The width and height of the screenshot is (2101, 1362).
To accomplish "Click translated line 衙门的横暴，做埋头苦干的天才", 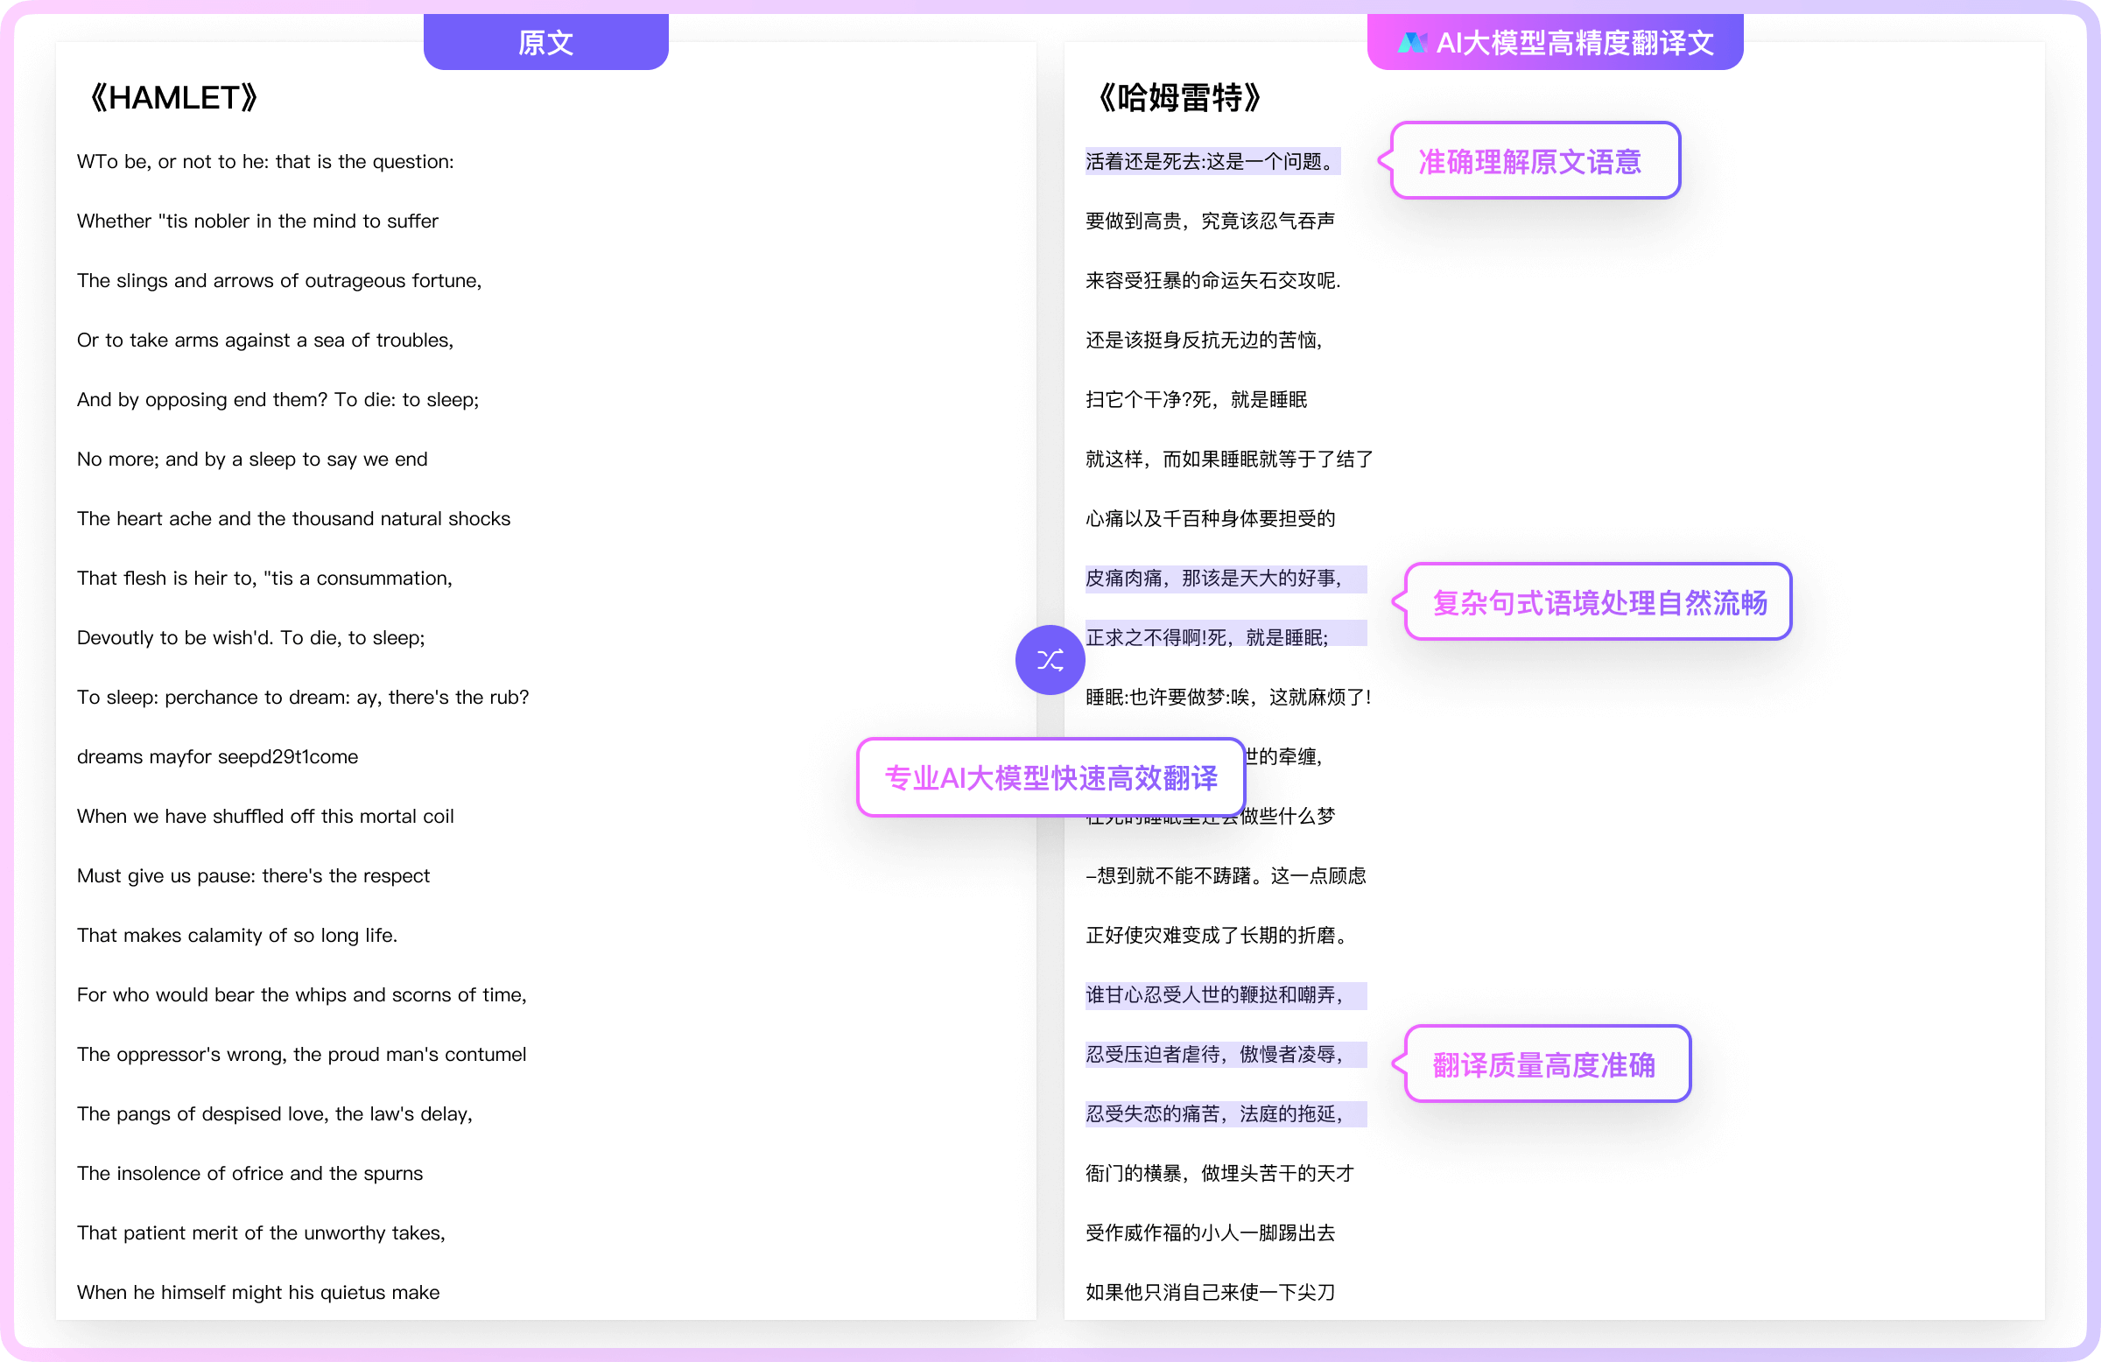I will [1219, 1173].
